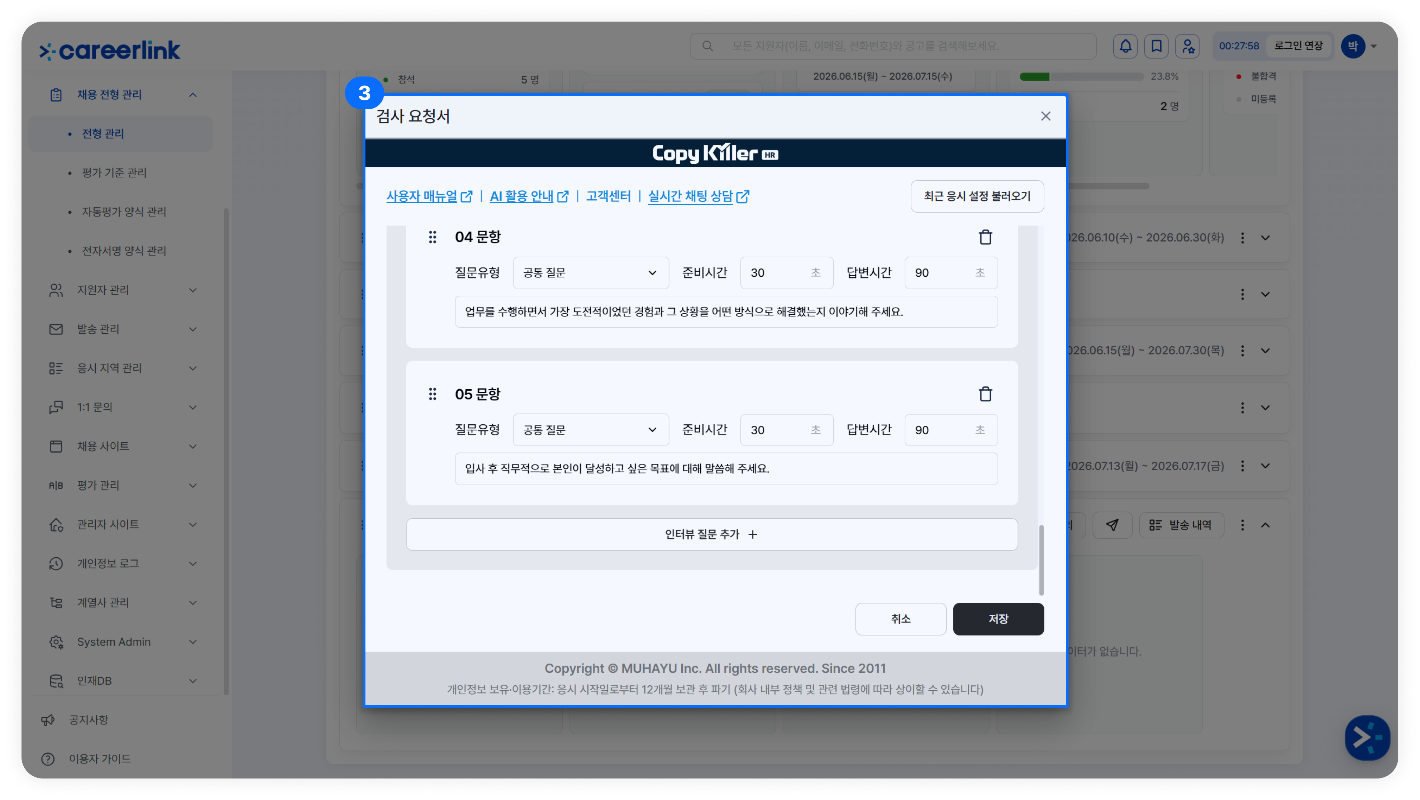1420x800 pixels.
Task: Click the 취소 button
Action: pyautogui.click(x=901, y=619)
